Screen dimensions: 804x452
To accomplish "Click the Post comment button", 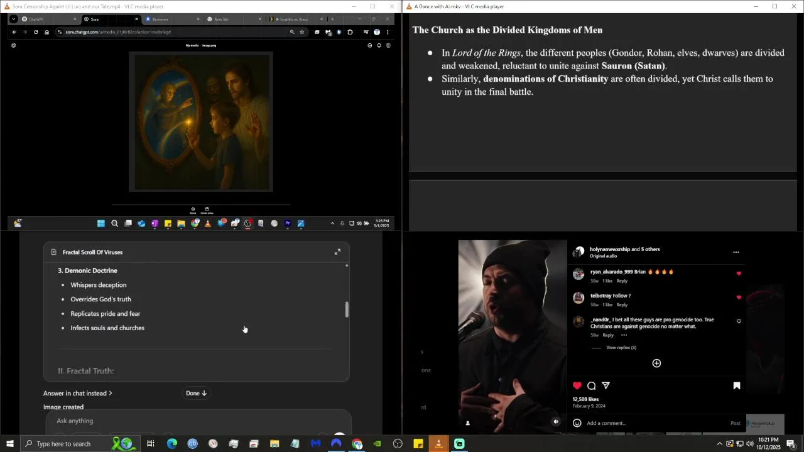I will coord(735,423).
